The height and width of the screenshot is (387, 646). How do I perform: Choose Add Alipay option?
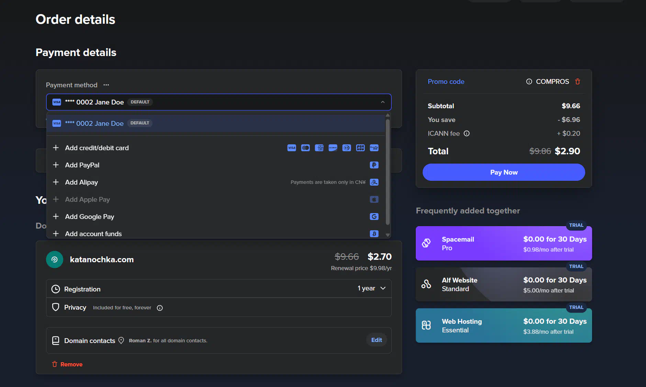click(81, 182)
